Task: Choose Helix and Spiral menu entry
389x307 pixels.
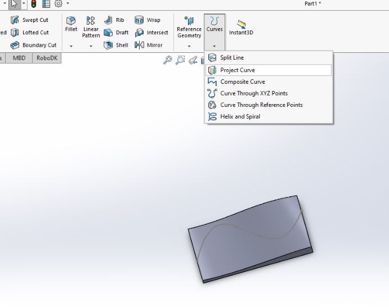Action: click(240, 116)
